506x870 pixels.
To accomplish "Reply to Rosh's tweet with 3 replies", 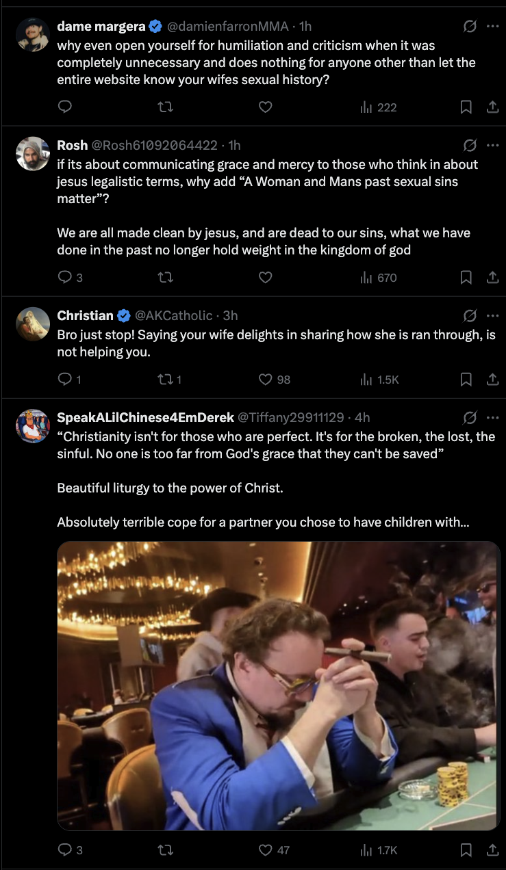I will (65, 277).
